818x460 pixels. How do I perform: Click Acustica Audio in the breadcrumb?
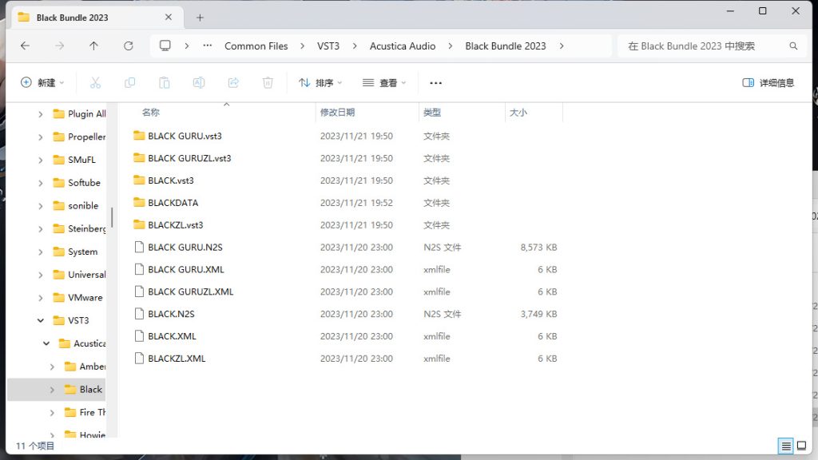[403, 46]
